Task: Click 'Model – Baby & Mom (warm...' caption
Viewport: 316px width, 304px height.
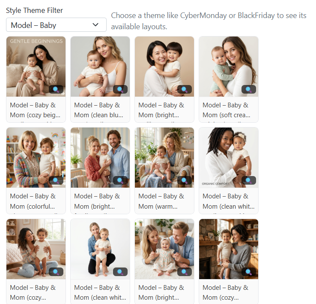Action: tap(161, 201)
